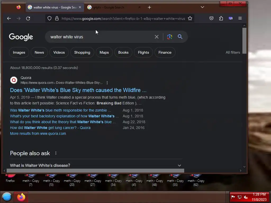This screenshot has width=271, height=203.
Task: Click the taskbar clock showing 1:28 PM
Action: (x=259, y=197)
